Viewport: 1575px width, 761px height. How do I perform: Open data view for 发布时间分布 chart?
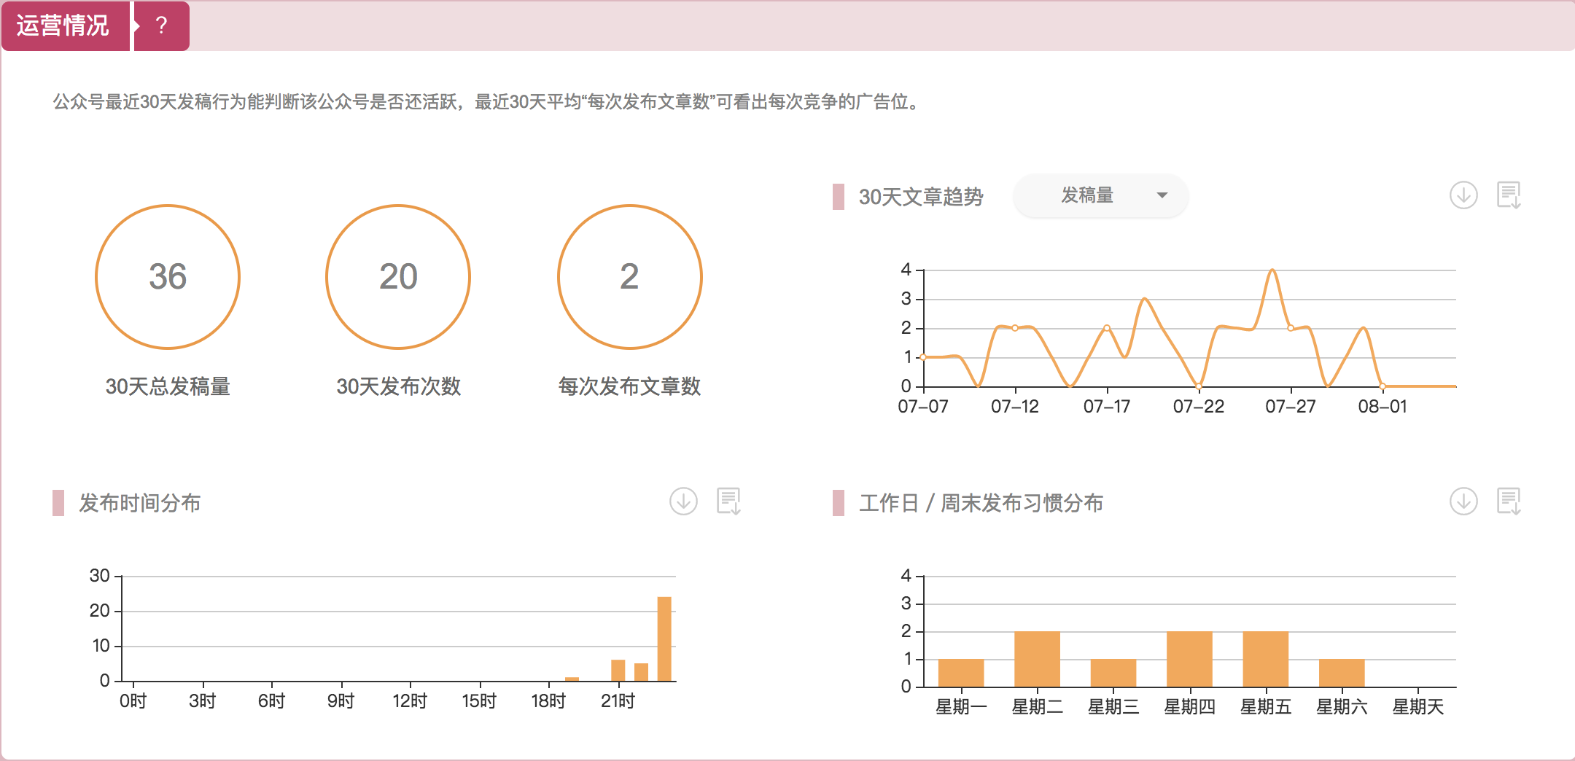[728, 502]
